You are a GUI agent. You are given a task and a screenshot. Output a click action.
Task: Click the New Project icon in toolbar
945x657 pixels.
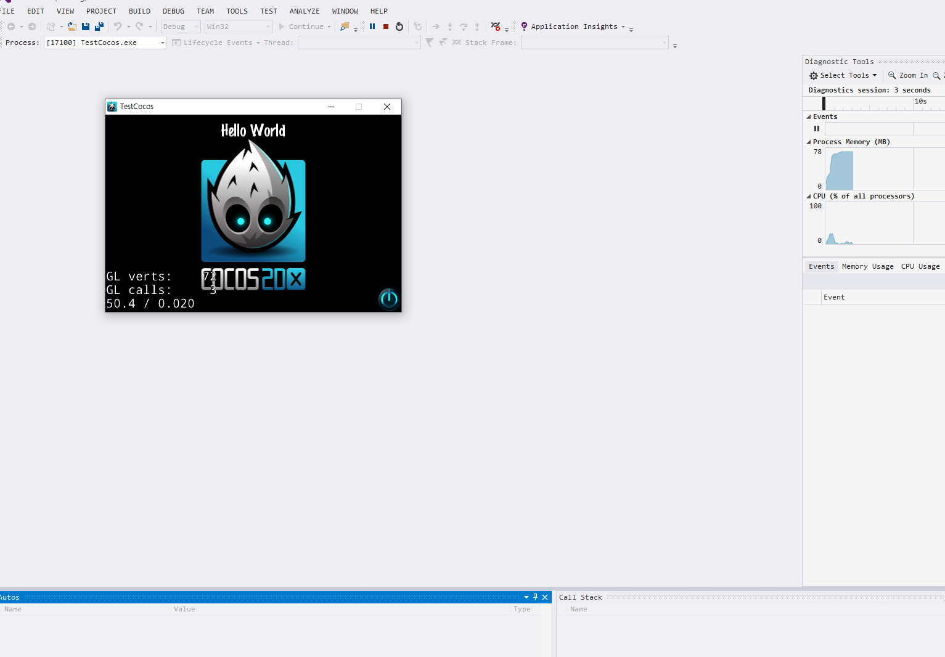51,27
